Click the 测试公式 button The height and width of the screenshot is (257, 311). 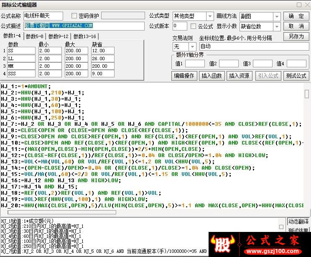pyautogui.click(x=296, y=76)
